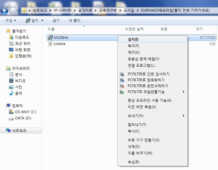
Task: Choose 제거(U) from the context menu
Action: [152, 52]
